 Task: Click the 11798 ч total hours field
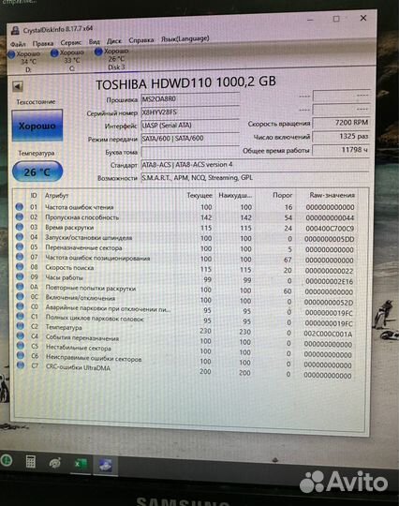pyautogui.click(x=341, y=150)
